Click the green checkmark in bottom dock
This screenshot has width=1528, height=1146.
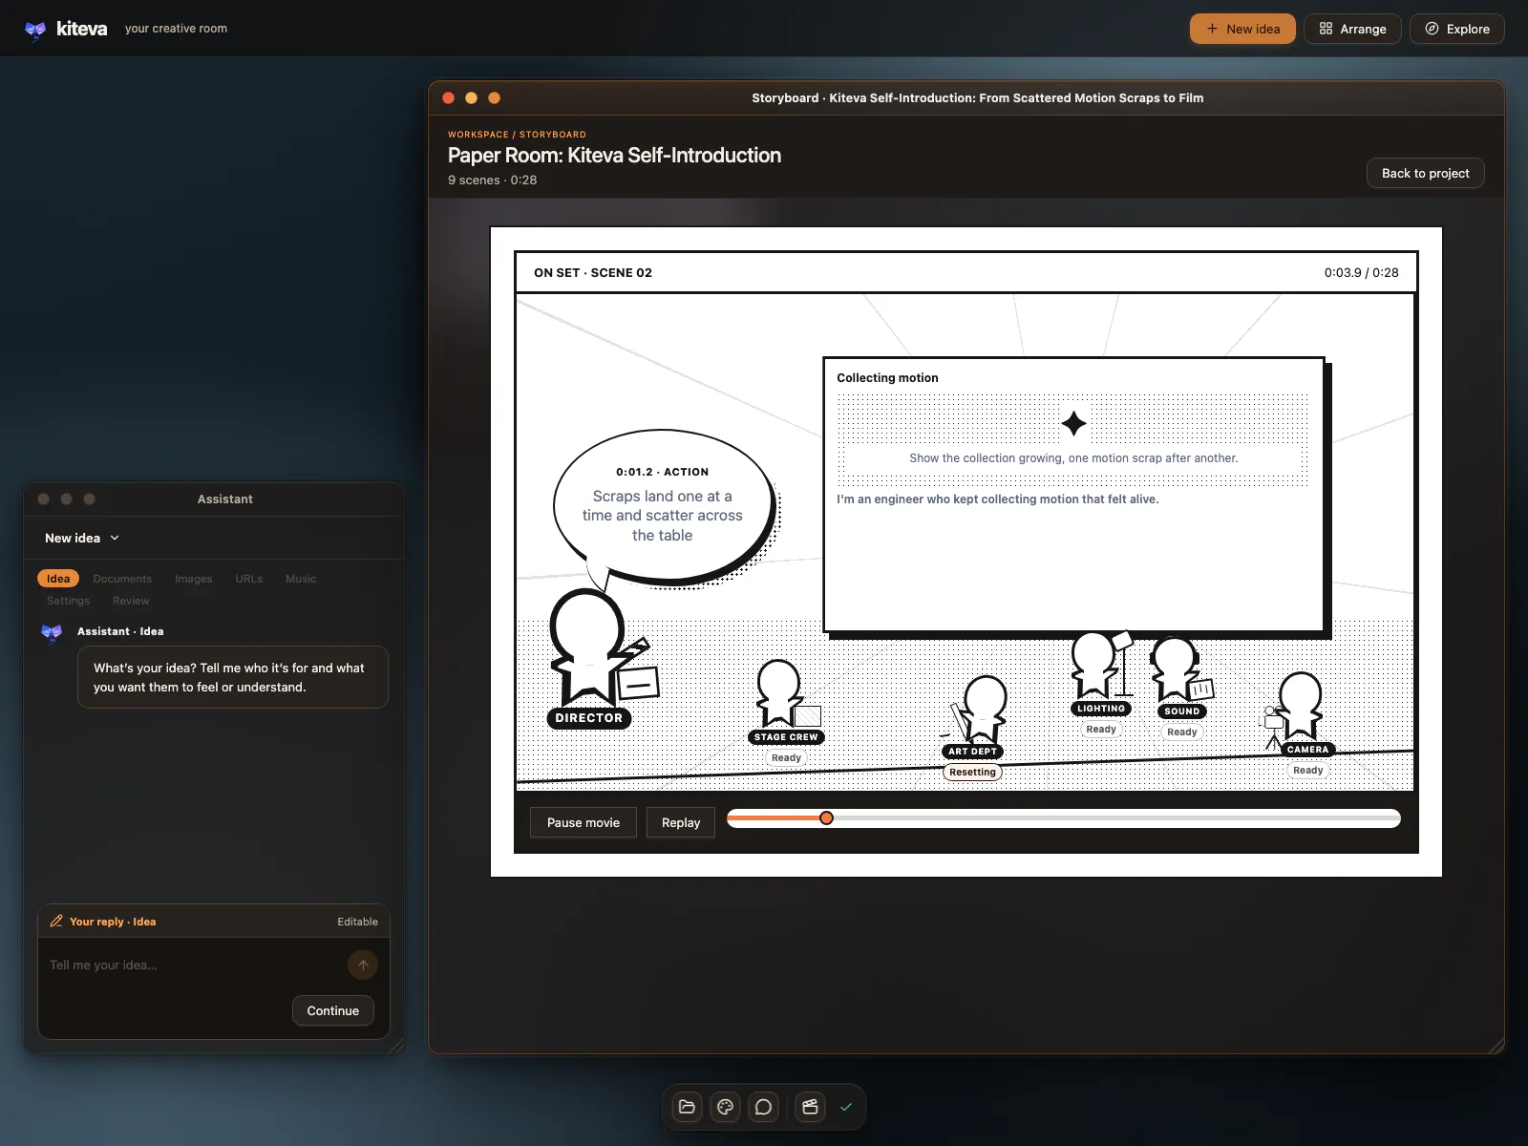pyautogui.click(x=846, y=1107)
